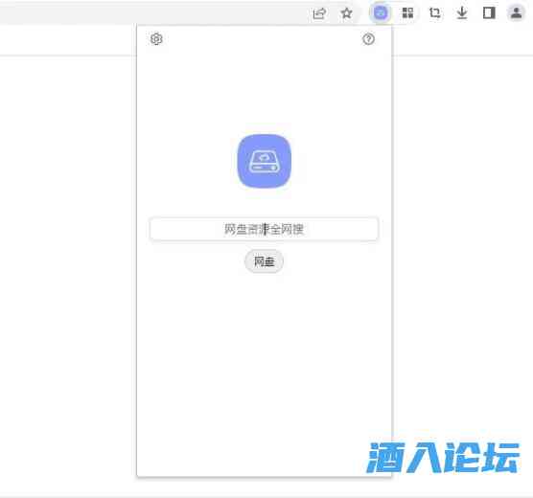The height and width of the screenshot is (498, 533).
Task: Click the 网盘 search button
Action: (x=265, y=261)
